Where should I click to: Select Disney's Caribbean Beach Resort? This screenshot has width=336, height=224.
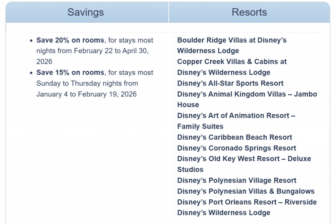[x=235, y=137]
